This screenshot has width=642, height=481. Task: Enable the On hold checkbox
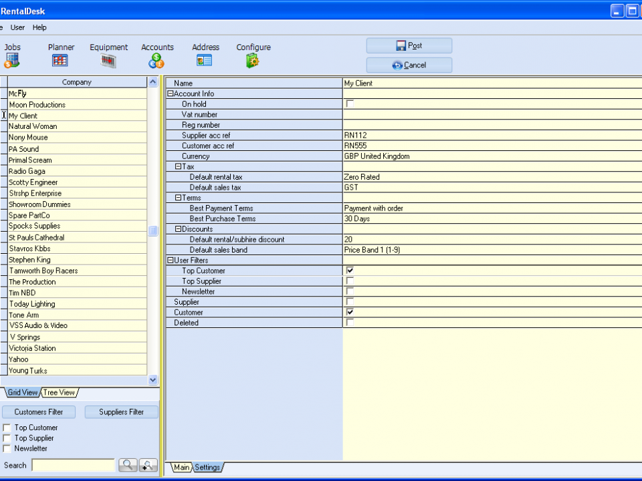point(350,104)
